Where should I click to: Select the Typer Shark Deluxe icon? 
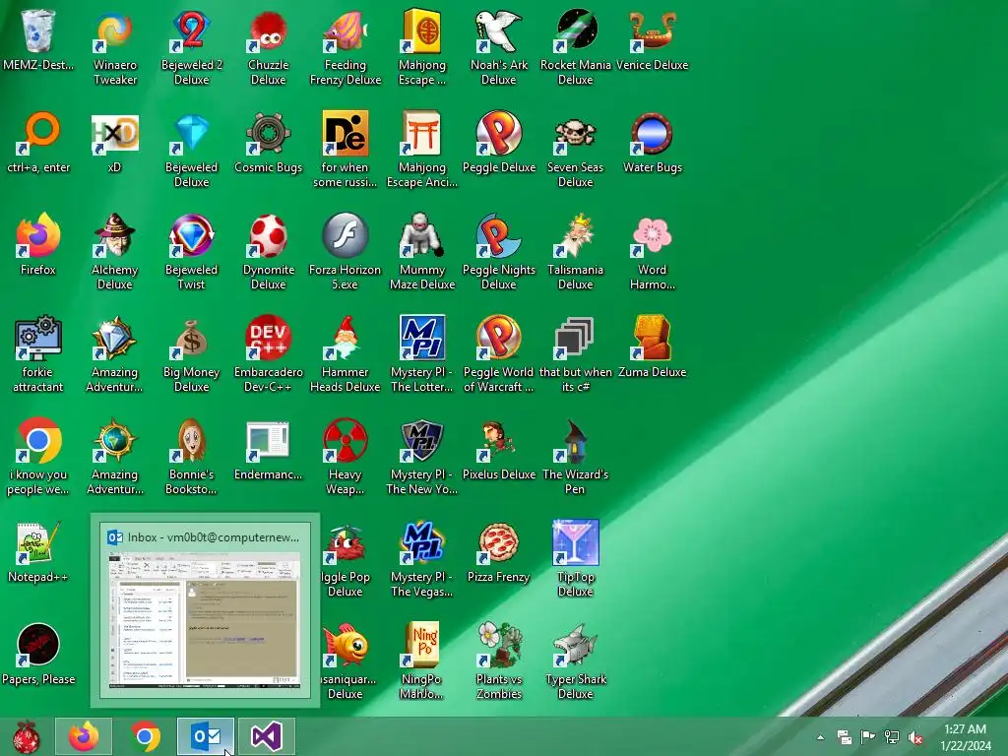575,645
